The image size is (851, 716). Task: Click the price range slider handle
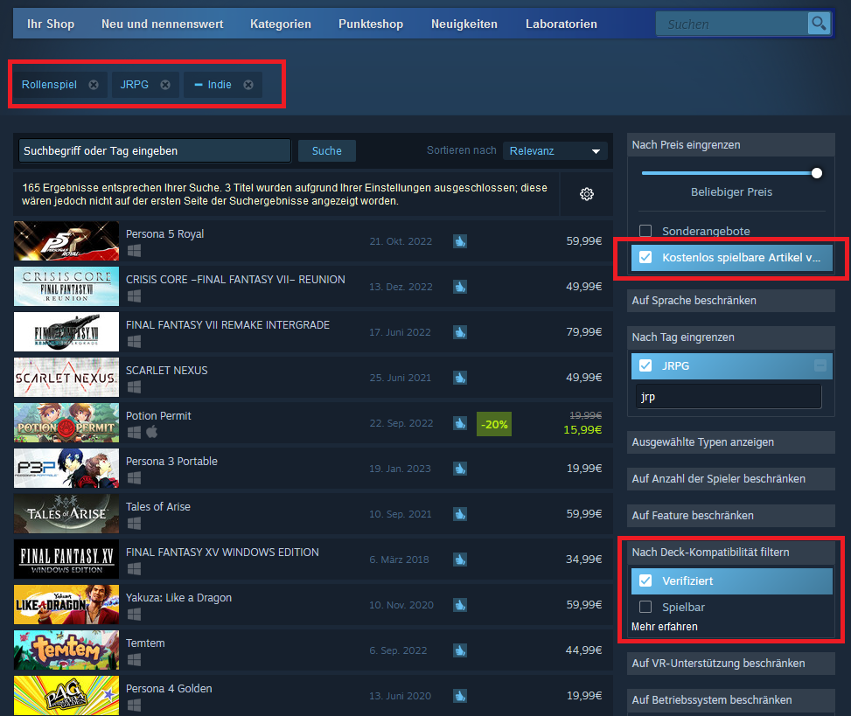point(816,173)
